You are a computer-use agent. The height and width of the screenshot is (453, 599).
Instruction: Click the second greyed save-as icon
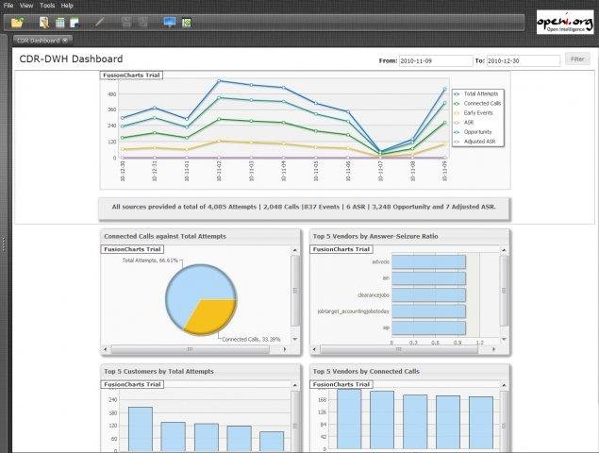point(142,22)
